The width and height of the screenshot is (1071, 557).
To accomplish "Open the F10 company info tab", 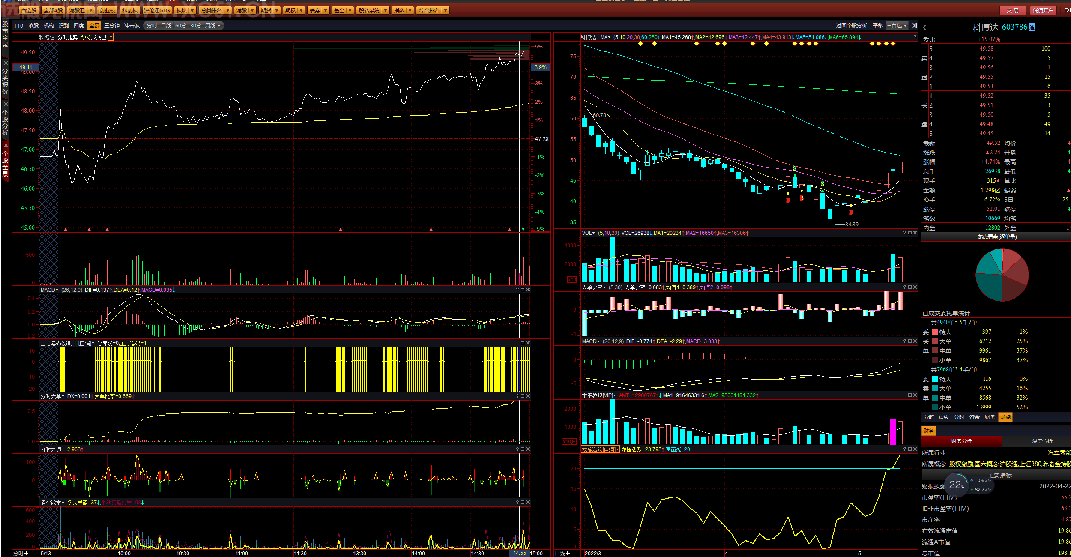I will pyautogui.click(x=19, y=26).
